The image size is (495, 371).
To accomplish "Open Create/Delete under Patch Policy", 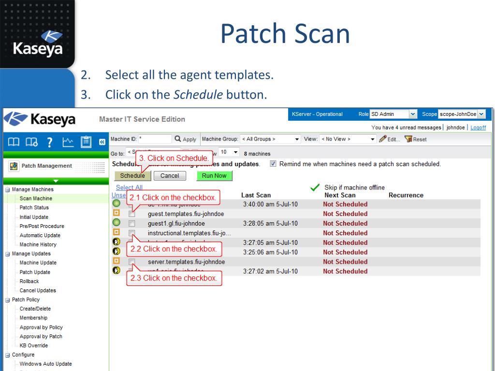I will pos(35,309).
